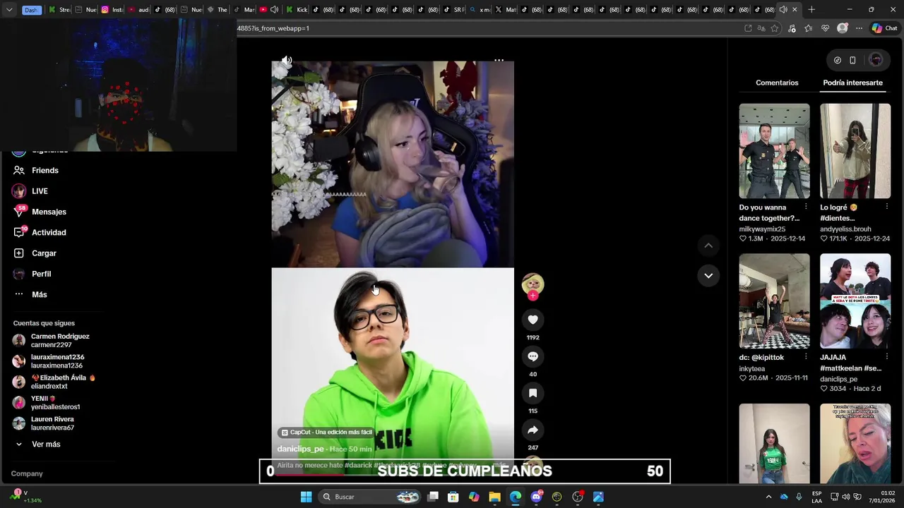
Task: Follow the creator using the red plus badge
Action: [533, 296]
